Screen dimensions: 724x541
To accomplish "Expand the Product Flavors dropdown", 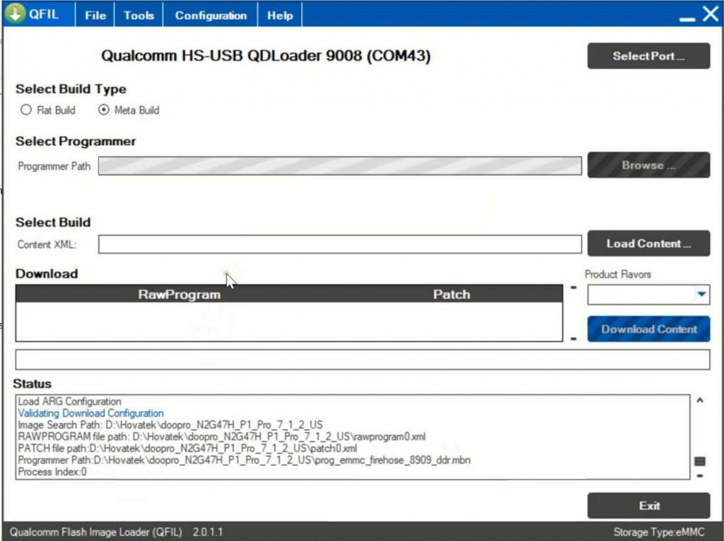I will [x=701, y=295].
